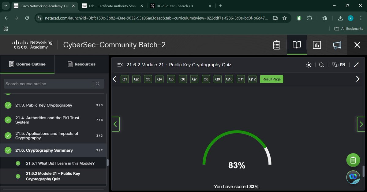This screenshot has height=192, width=367.
Task: Open the quiz search magnifier icon
Action: pos(321,65)
